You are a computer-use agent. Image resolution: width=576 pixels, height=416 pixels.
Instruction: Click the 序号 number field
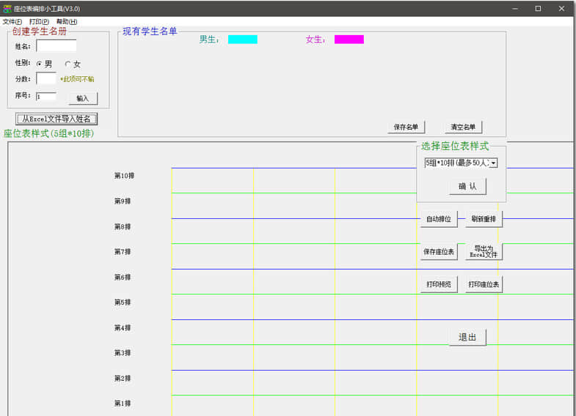click(x=45, y=96)
